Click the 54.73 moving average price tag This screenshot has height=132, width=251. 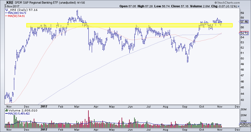(244, 33)
